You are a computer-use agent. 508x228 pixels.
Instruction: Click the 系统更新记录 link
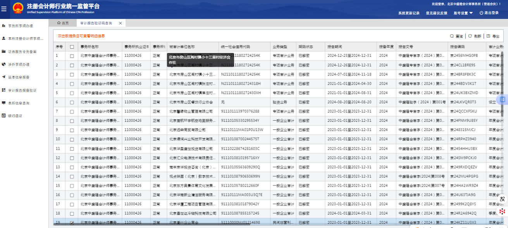409,13
